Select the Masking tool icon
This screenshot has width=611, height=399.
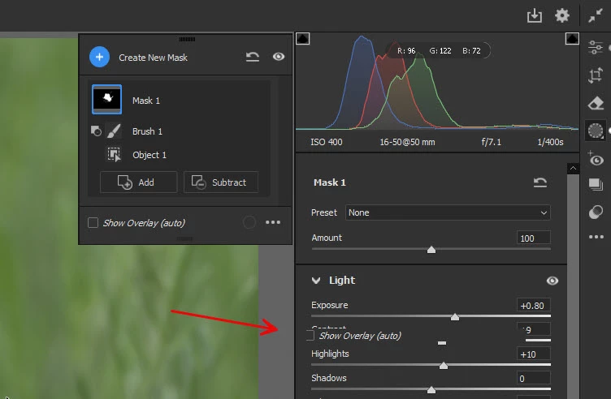point(596,131)
